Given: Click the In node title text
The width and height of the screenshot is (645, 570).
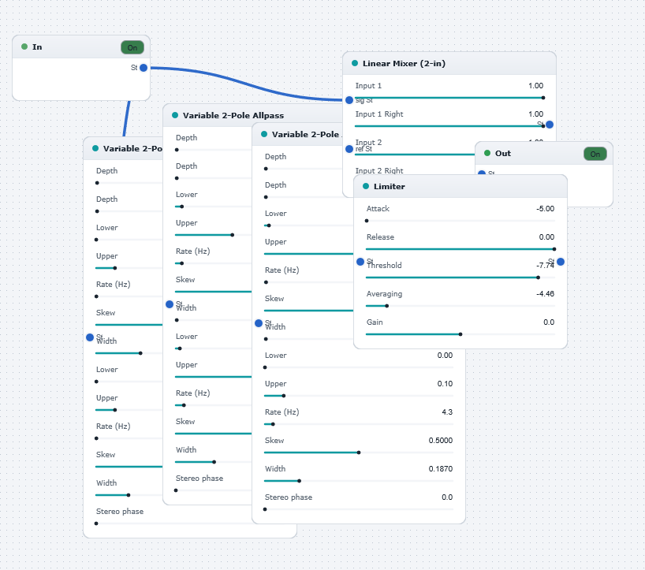Looking at the screenshot, I should [37, 47].
